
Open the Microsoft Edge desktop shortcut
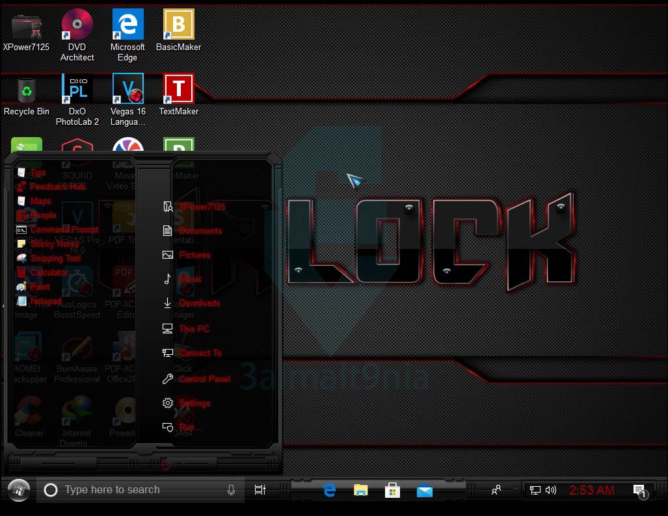point(127,35)
